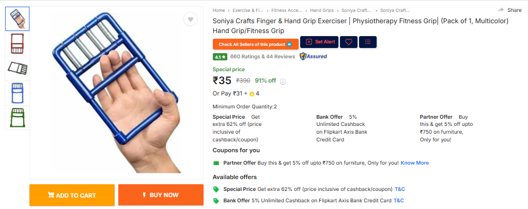
Task: Open T&C link beside Bank Offer
Action: click(399, 201)
